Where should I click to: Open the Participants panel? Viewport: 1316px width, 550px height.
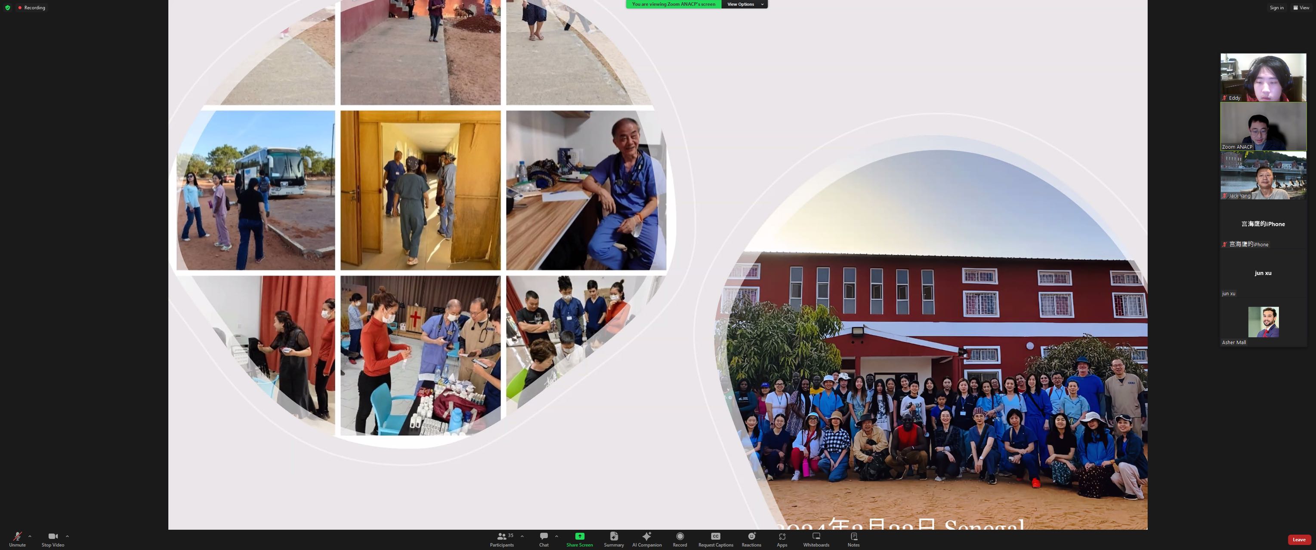502,539
